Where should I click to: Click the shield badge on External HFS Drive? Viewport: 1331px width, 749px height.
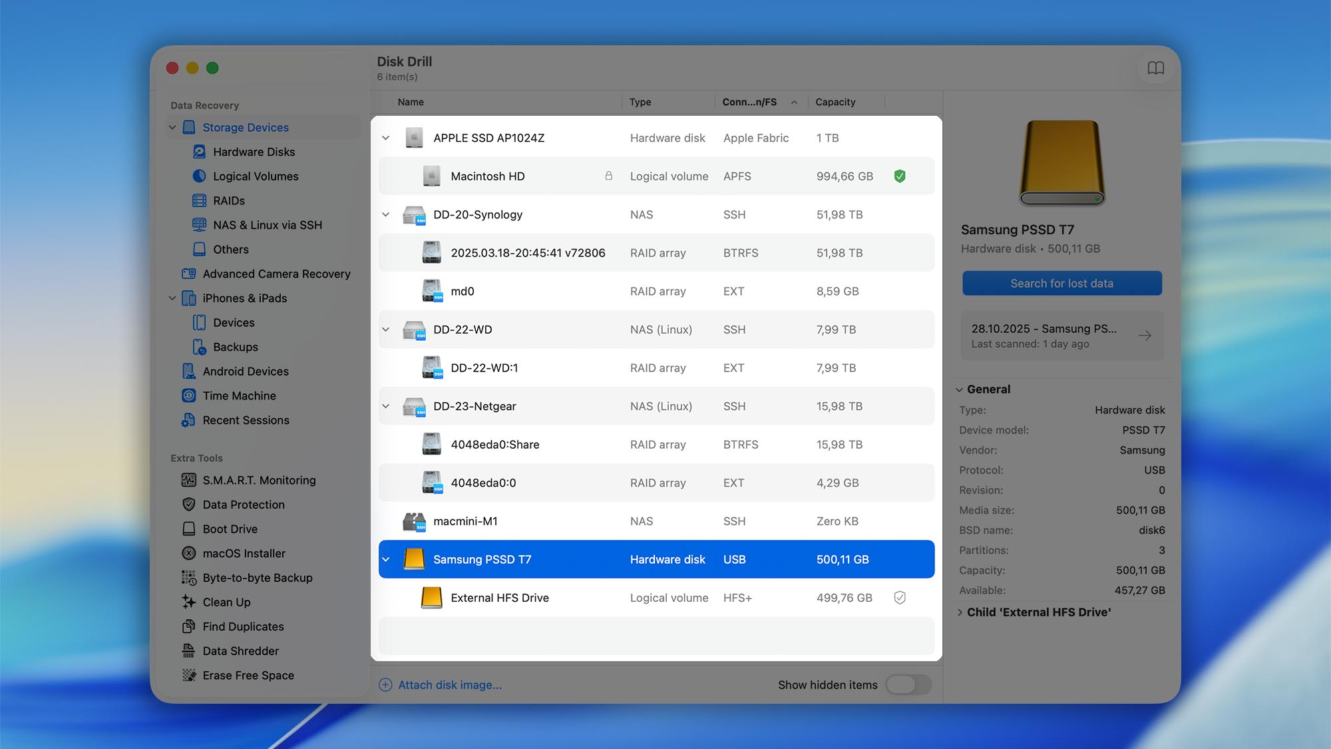[900, 597]
